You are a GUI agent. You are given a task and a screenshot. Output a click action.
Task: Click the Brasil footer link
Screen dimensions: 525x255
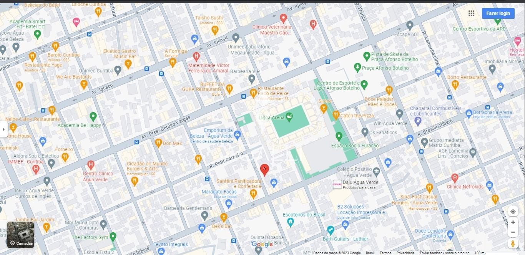(x=370, y=253)
